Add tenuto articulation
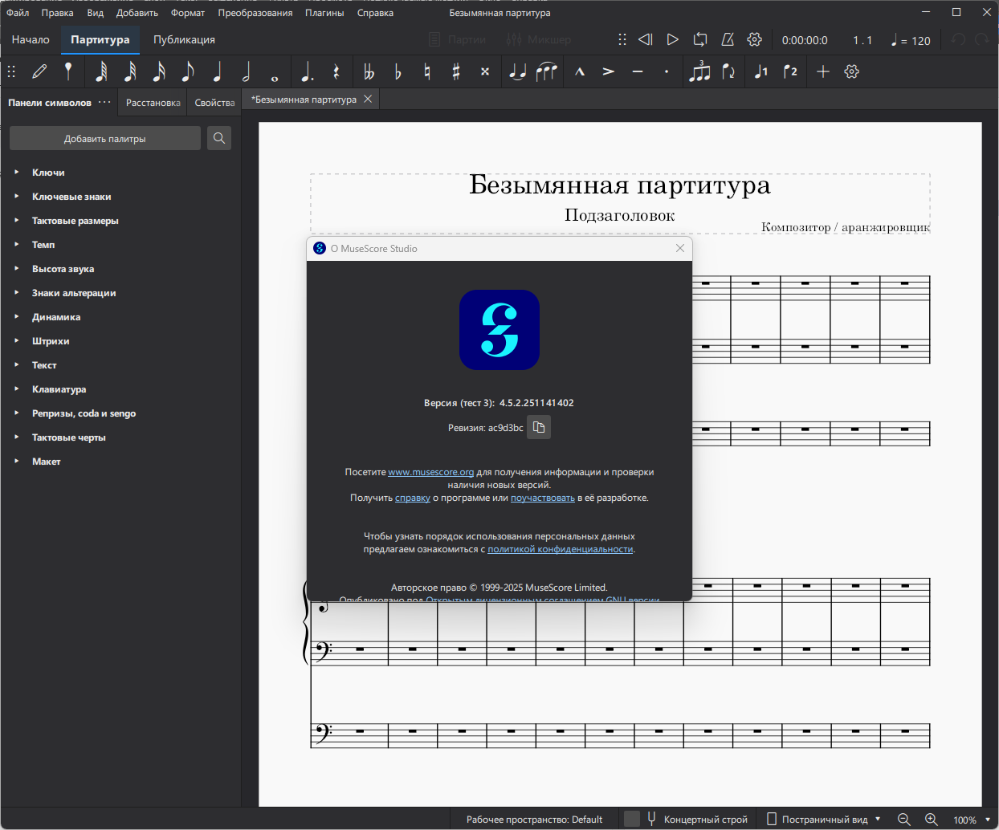Screen dimensions: 999x830 coord(638,71)
